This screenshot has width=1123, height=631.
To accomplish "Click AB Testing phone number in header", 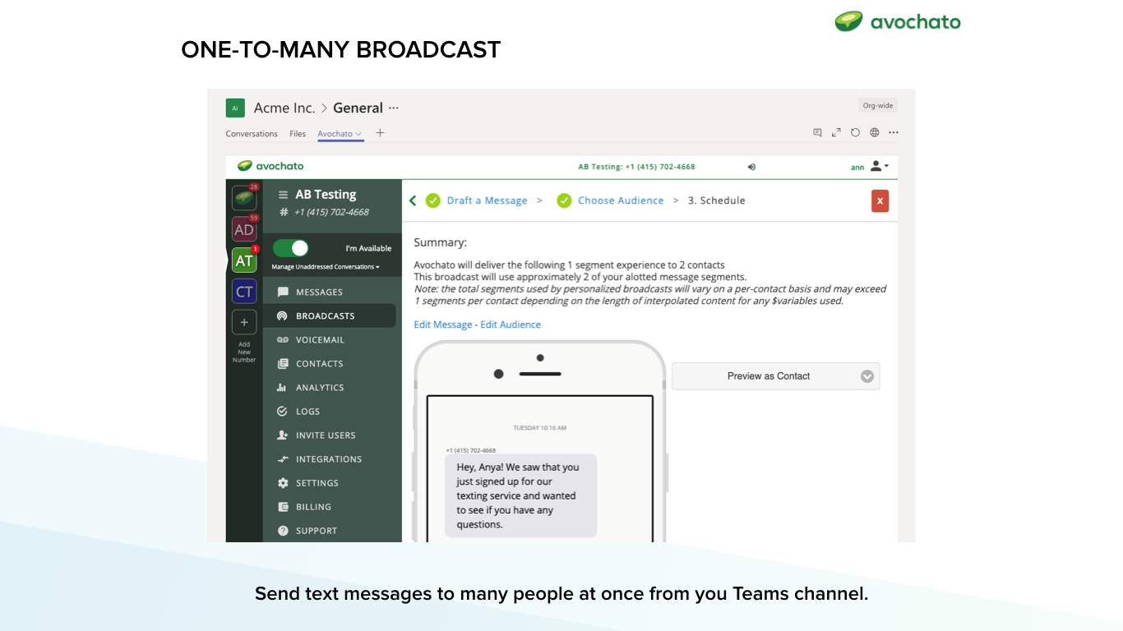I will click(636, 167).
